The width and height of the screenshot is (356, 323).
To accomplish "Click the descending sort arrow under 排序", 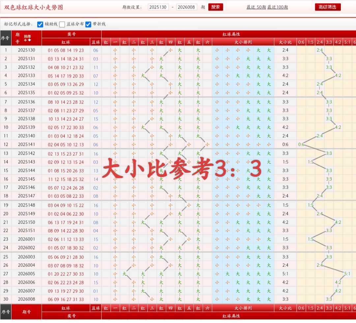I will [30, 40].
